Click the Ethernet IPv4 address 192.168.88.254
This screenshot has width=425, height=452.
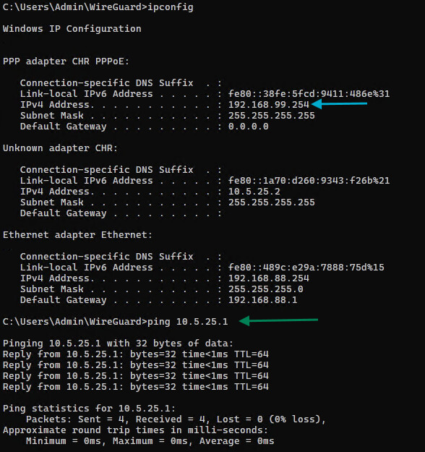point(269,278)
